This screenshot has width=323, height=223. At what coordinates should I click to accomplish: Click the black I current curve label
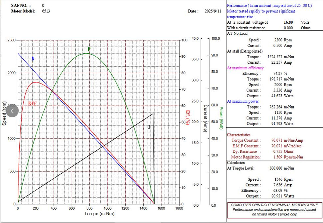(x=149, y=127)
